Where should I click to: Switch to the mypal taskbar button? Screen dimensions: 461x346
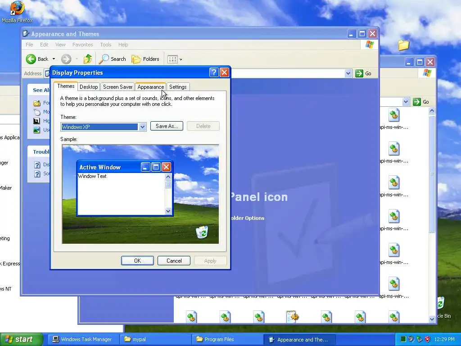(x=155, y=339)
